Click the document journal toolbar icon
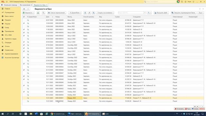 [85, 13]
